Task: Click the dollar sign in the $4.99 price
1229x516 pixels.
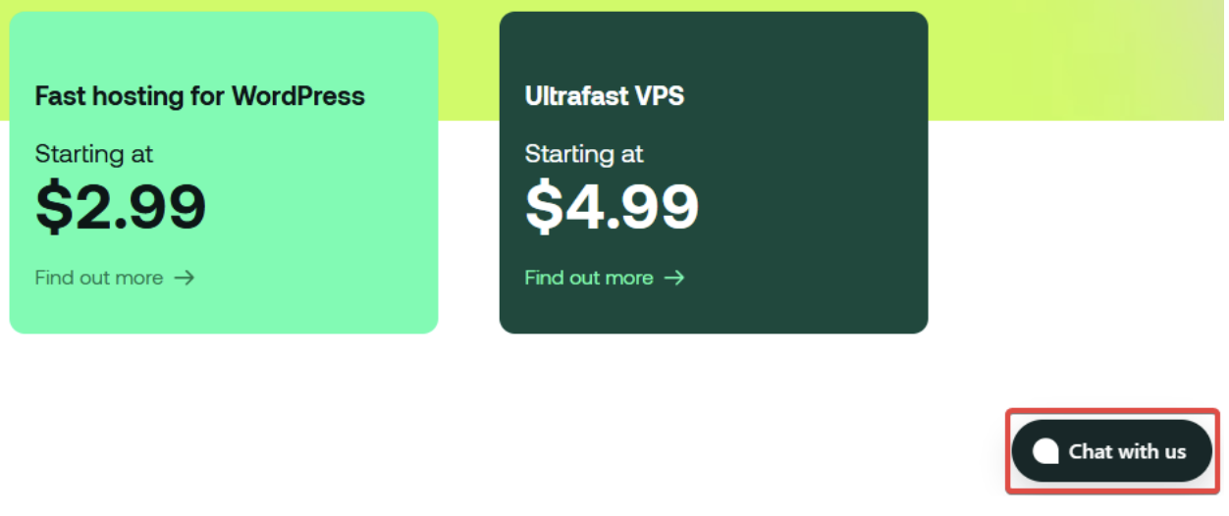Action: click(545, 206)
